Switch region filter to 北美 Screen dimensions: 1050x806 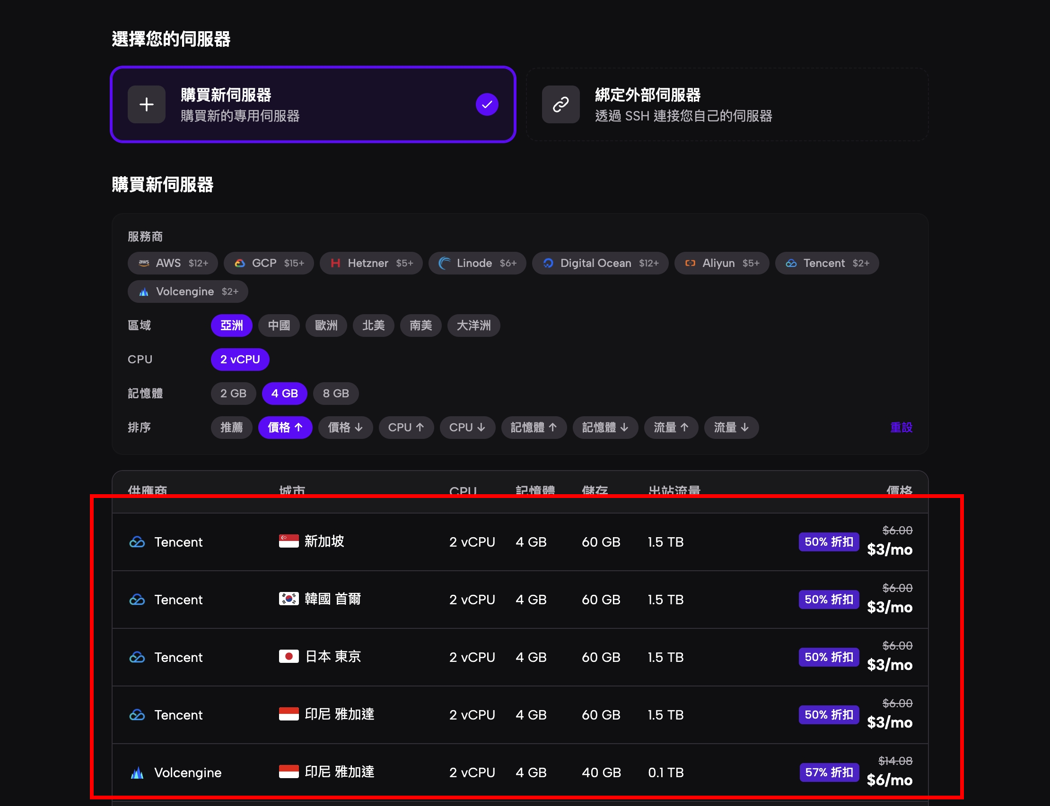click(x=373, y=325)
